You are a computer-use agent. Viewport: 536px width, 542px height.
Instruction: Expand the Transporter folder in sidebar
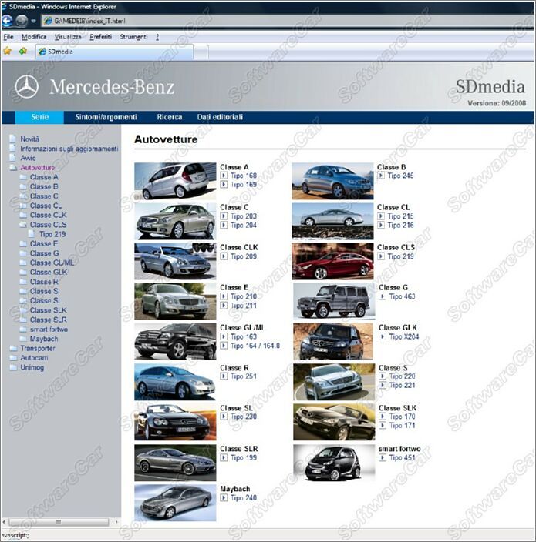point(12,348)
